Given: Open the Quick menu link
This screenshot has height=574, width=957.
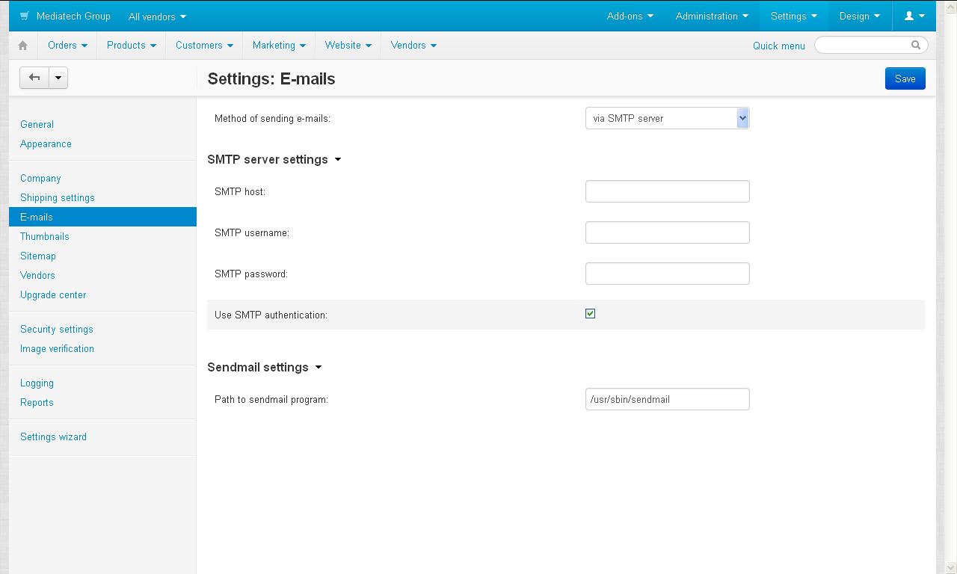Looking at the screenshot, I should point(778,46).
